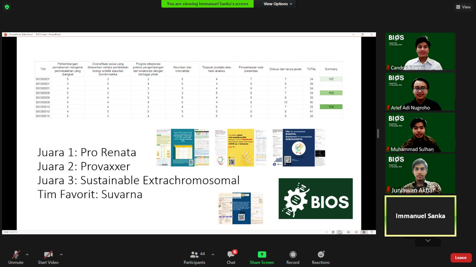Screen dimensions: 476x267
Task: Click the Summary cell showing 113
Action: (331, 93)
